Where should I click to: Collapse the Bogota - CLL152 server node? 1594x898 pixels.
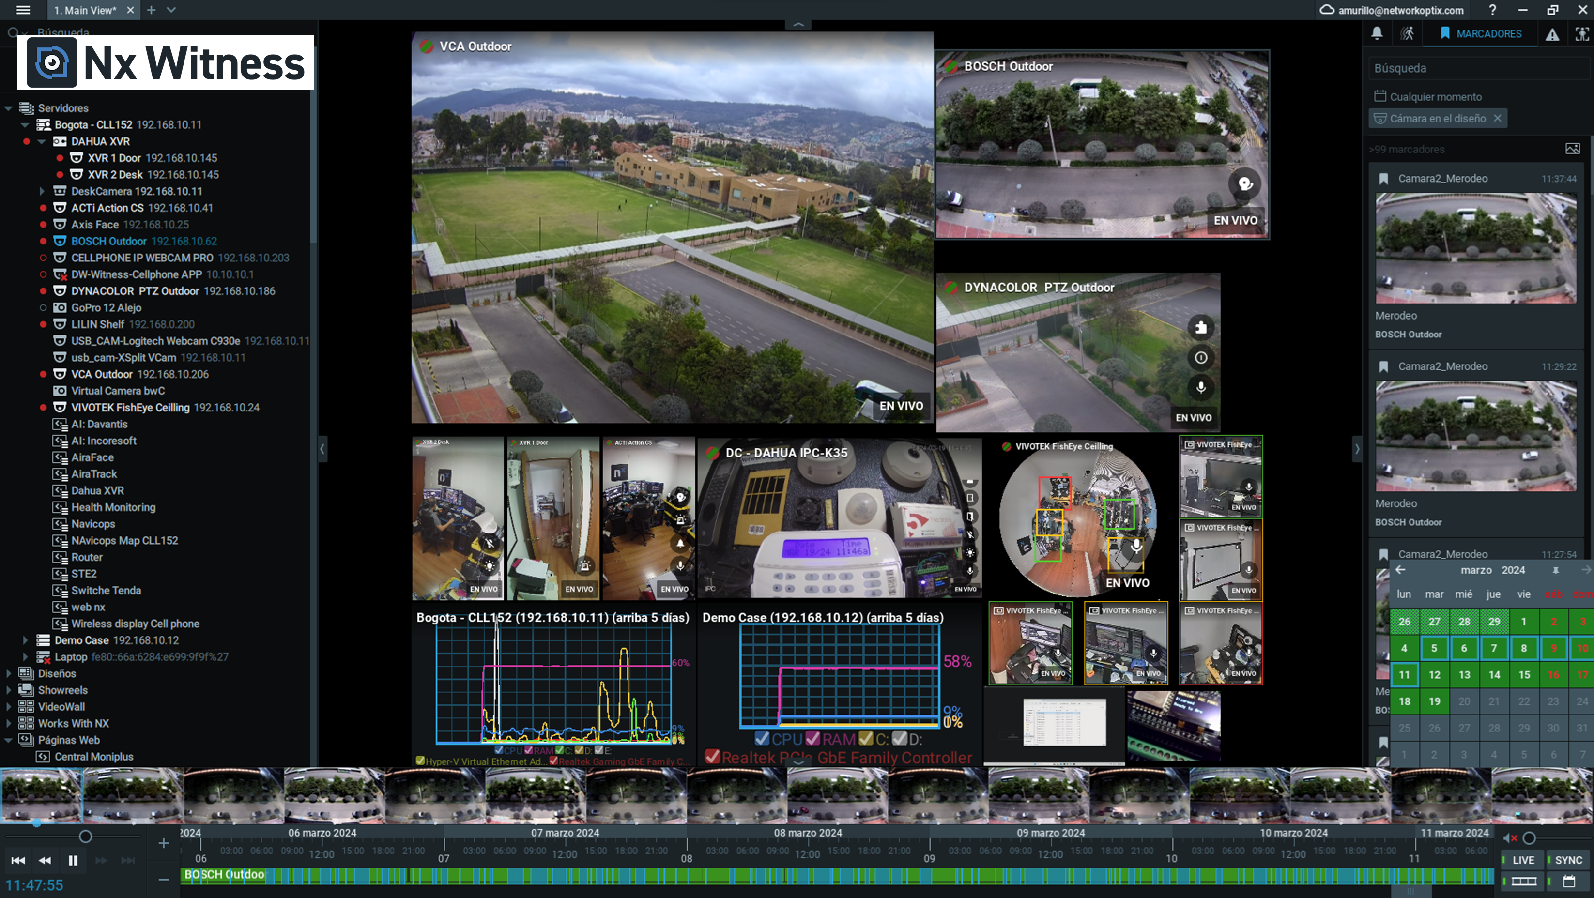[25, 125]
